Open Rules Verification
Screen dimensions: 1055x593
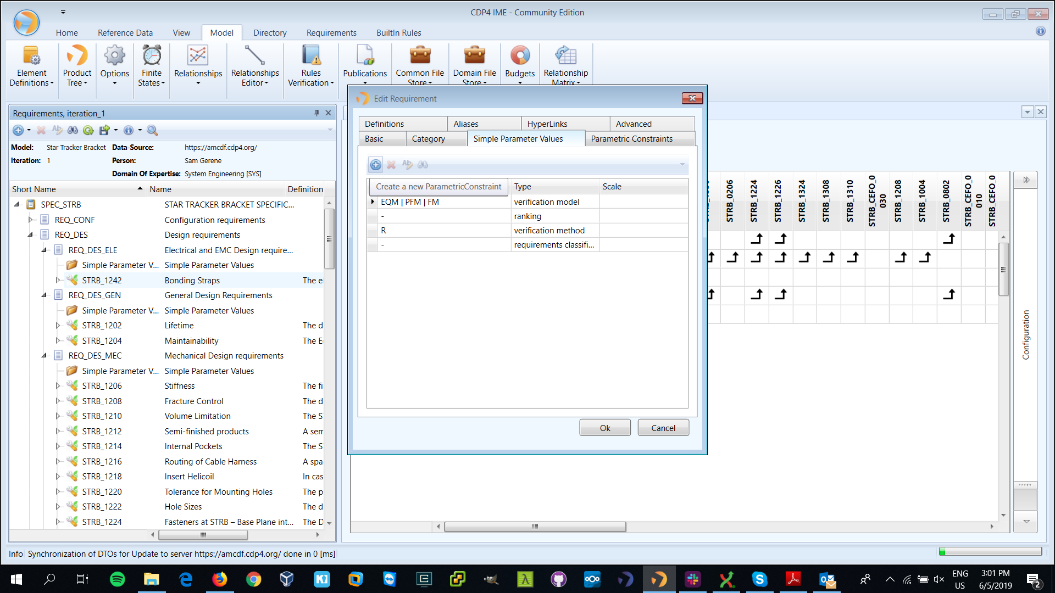tap(310, 64)
